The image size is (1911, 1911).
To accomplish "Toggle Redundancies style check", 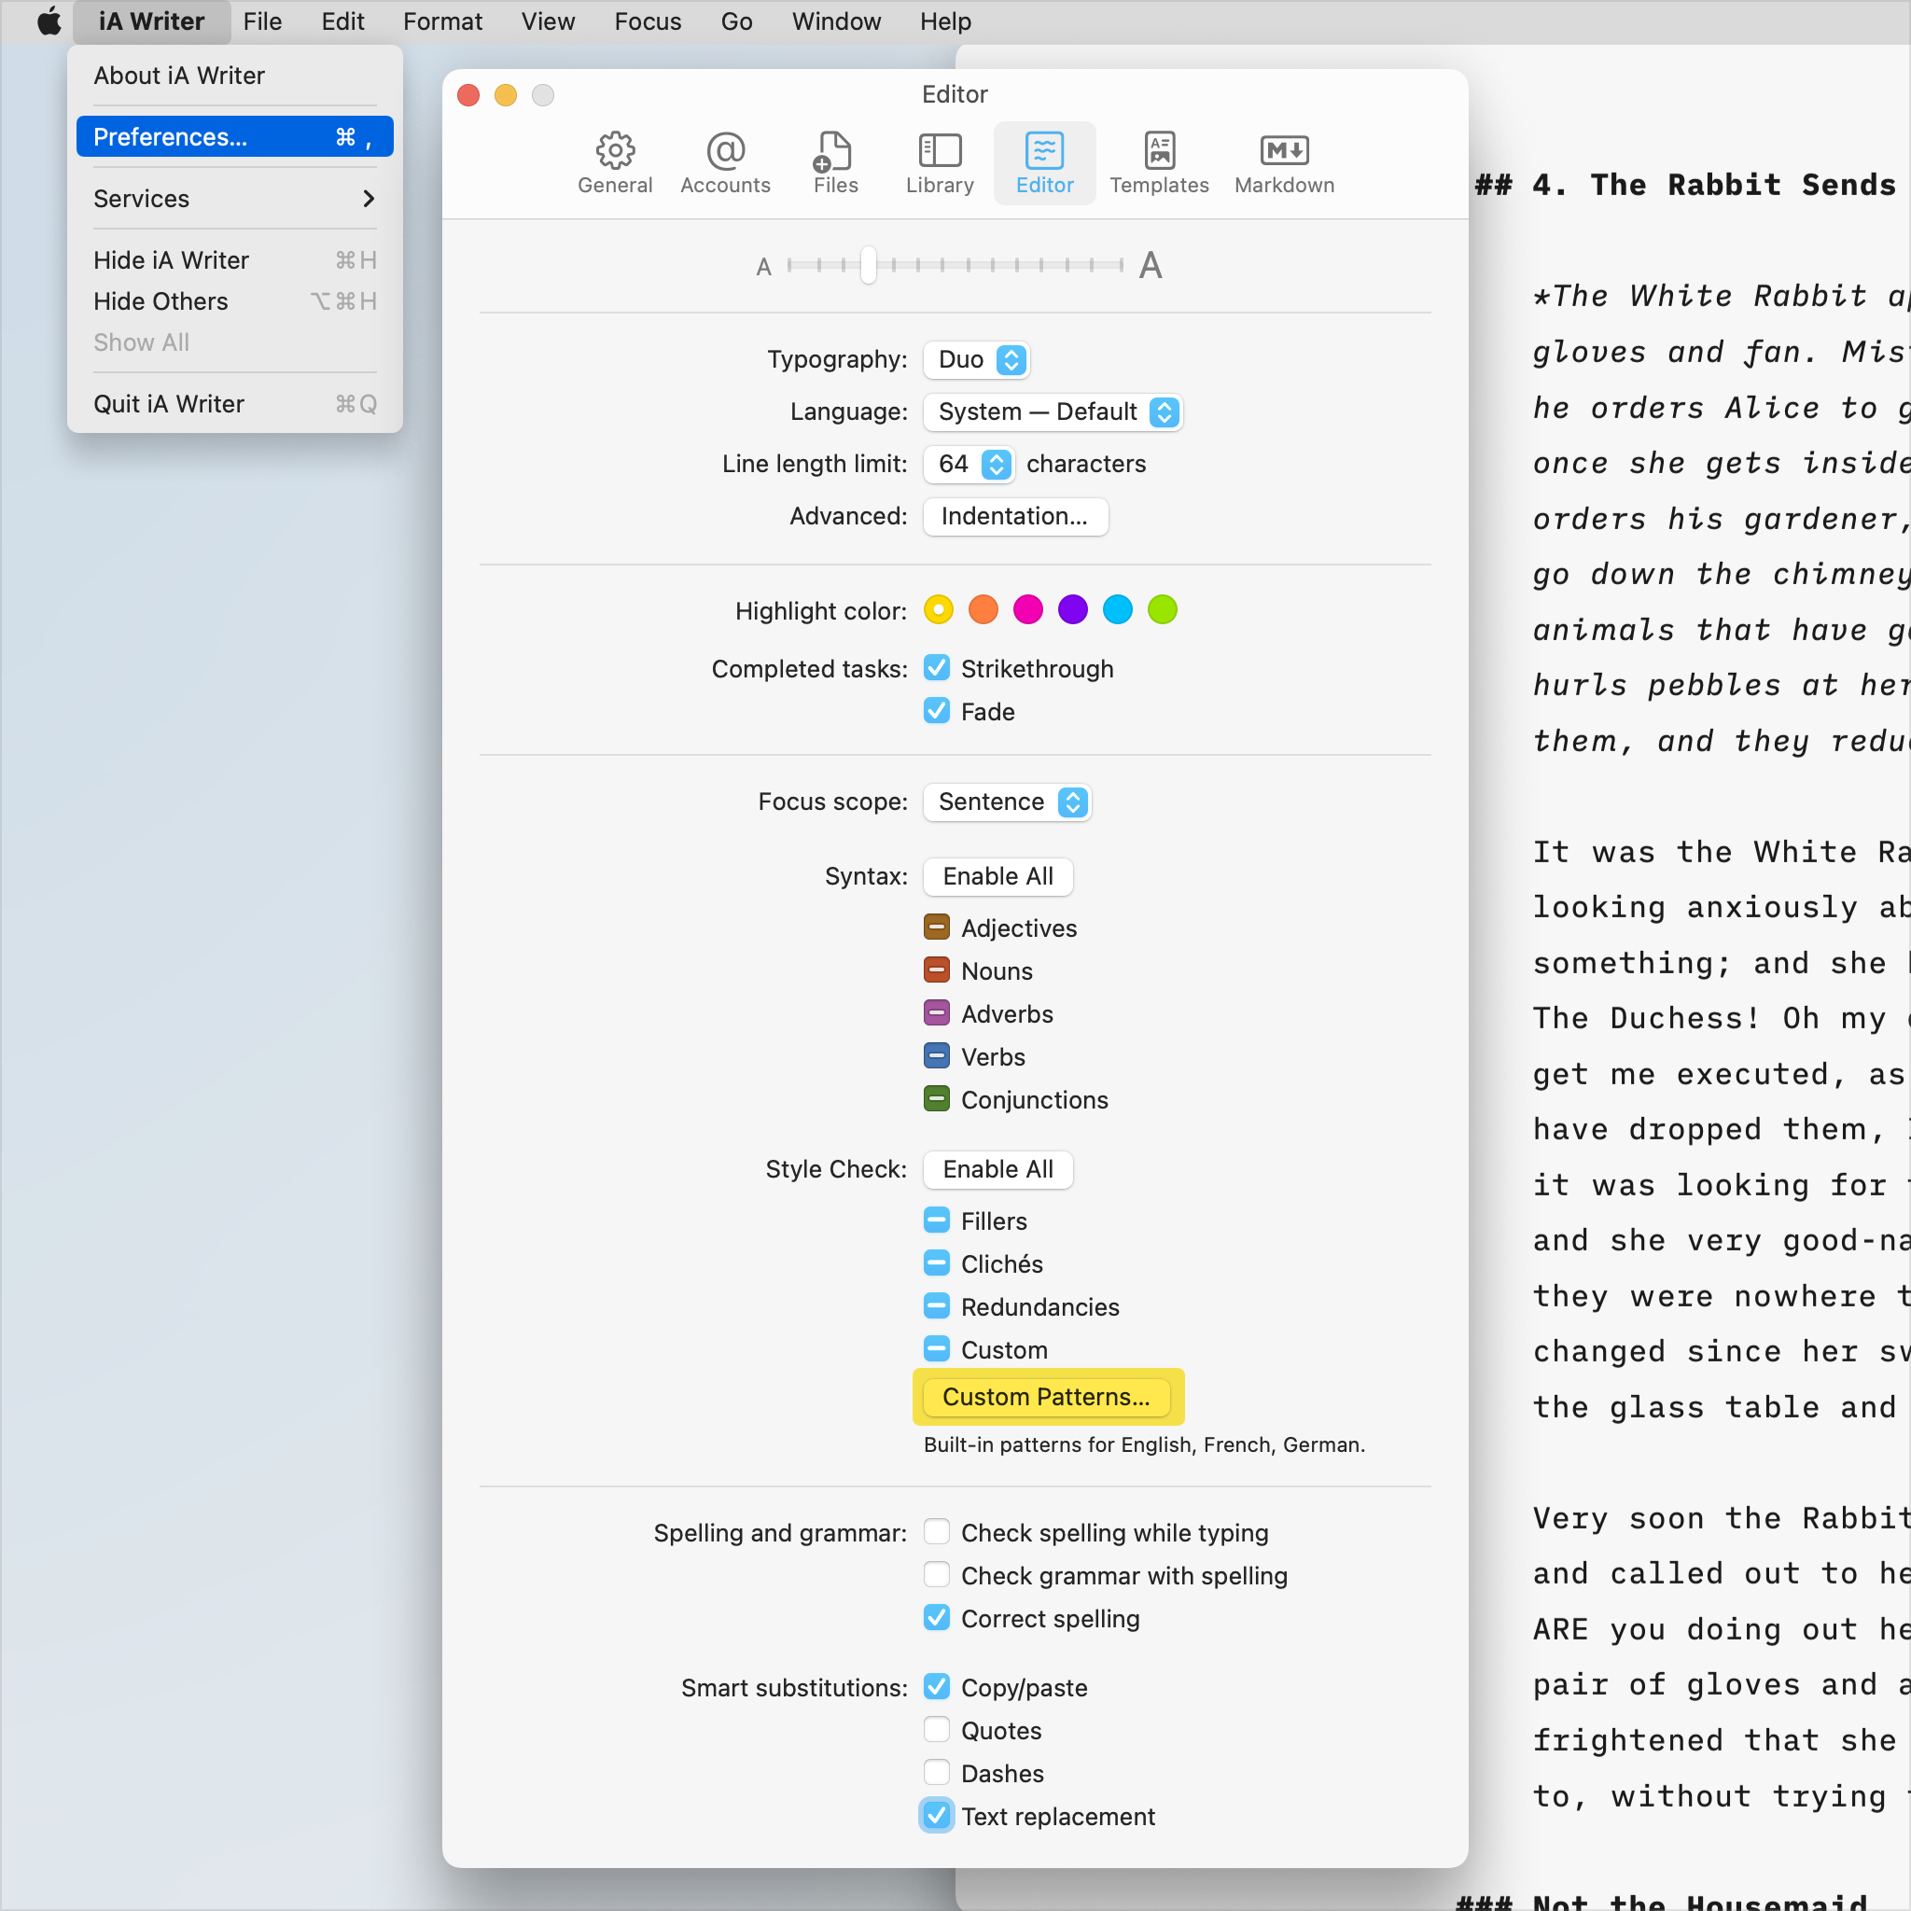I will pos(936,1305).
